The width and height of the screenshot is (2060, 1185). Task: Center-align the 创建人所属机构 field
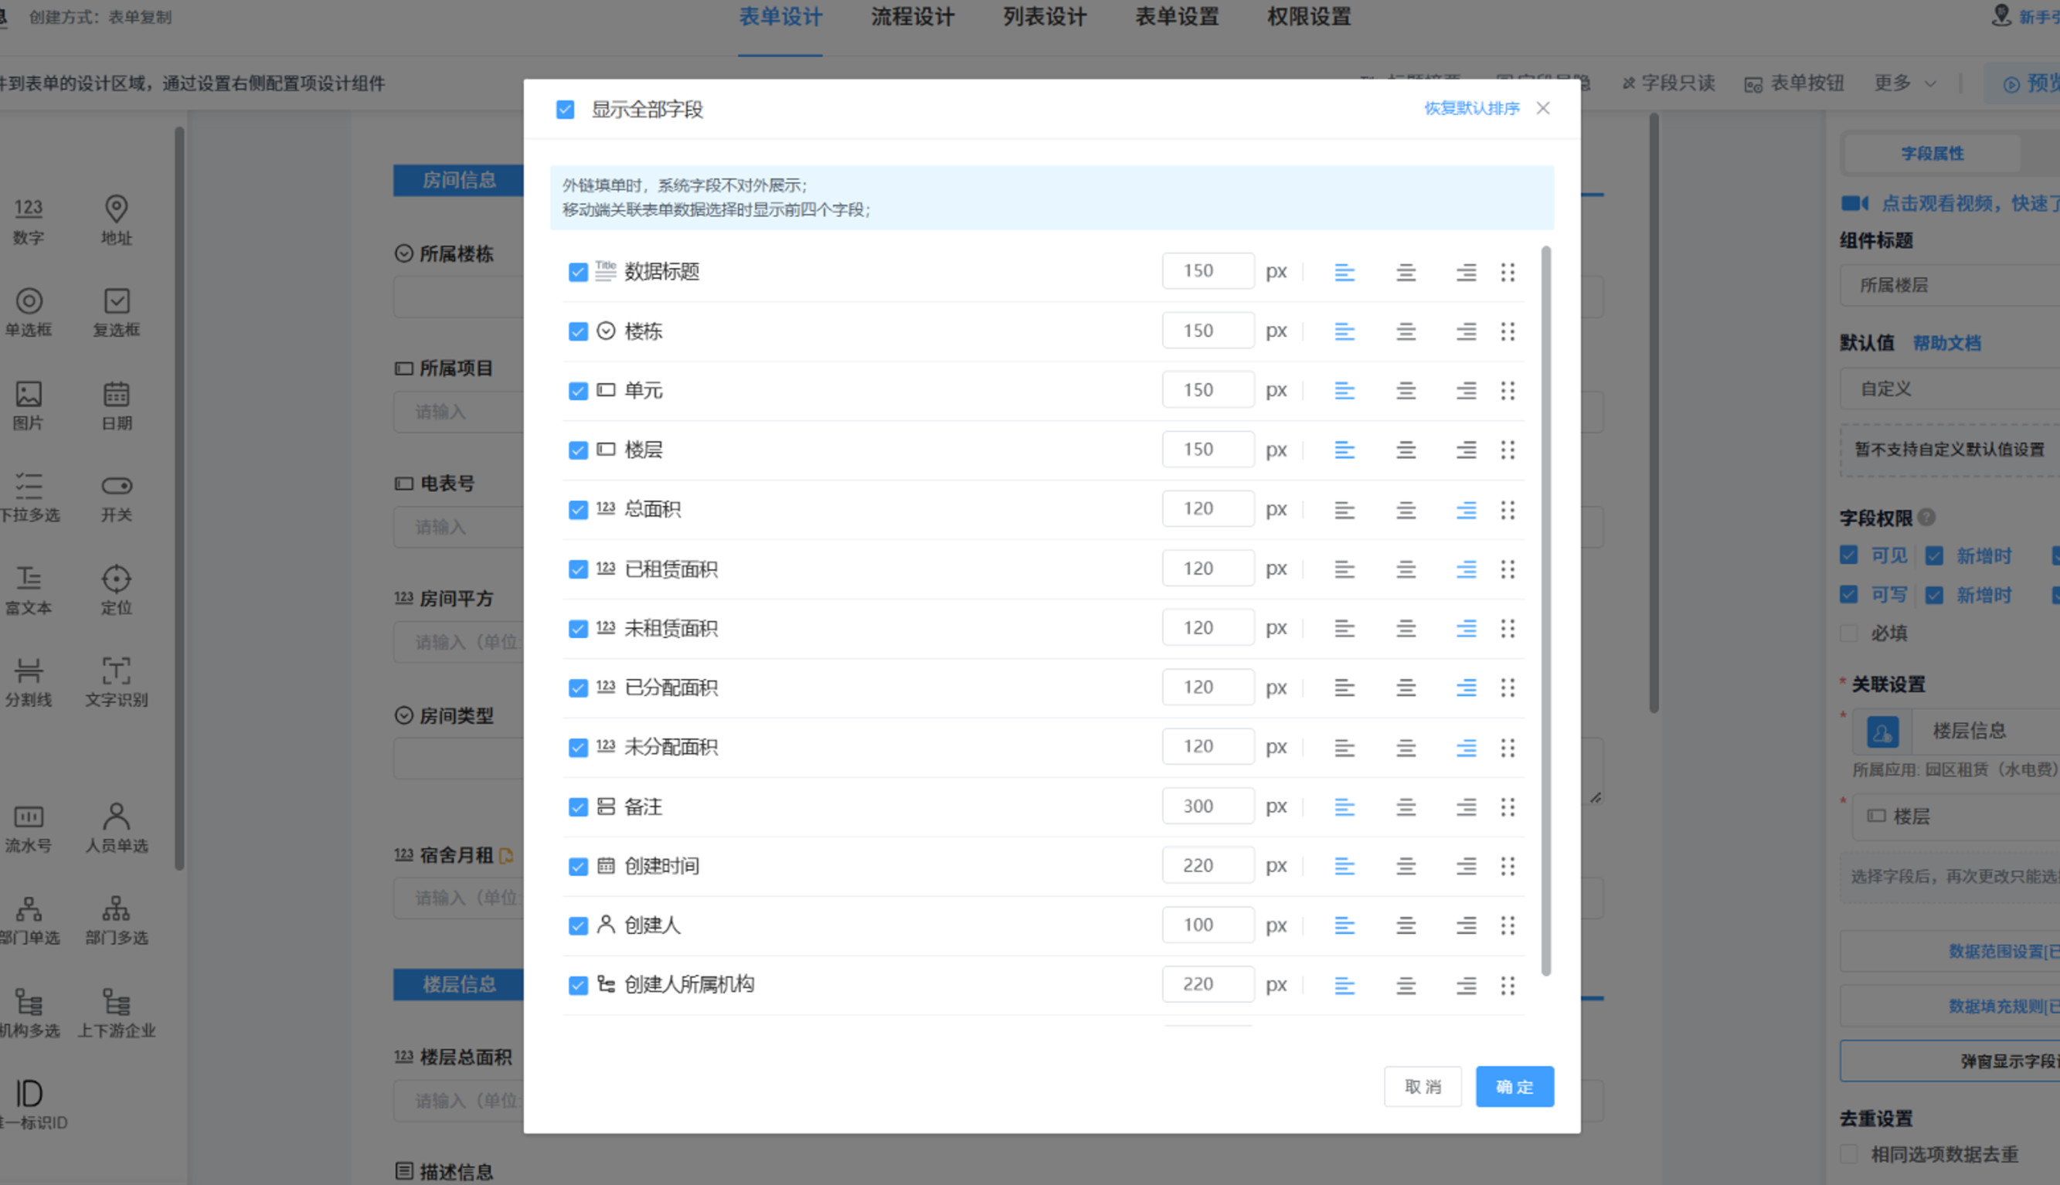coord(1406,986)
